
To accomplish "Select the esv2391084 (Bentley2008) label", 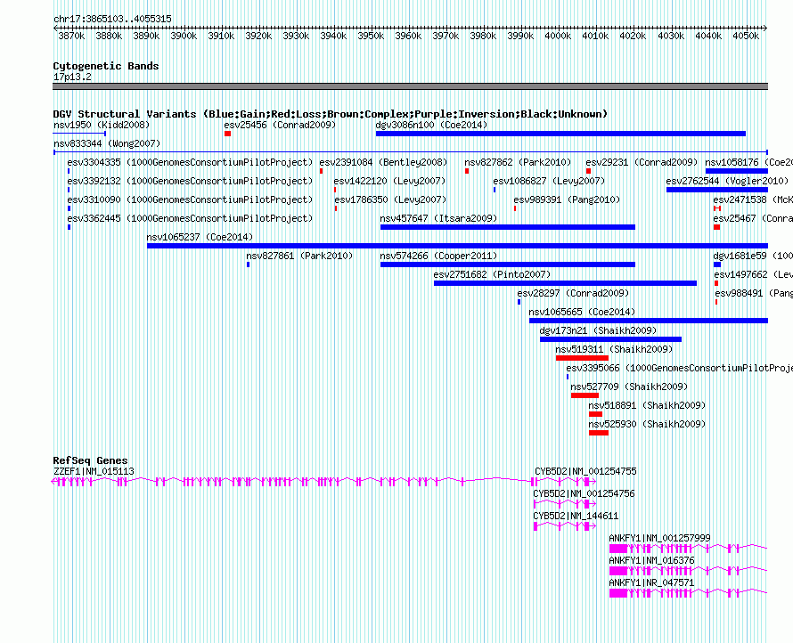I will pos(383,162).
